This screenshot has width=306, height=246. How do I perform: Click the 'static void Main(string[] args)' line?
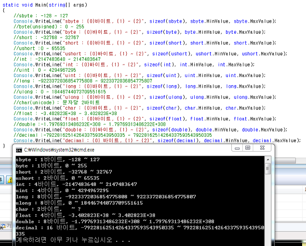click(x=45, y=5)
